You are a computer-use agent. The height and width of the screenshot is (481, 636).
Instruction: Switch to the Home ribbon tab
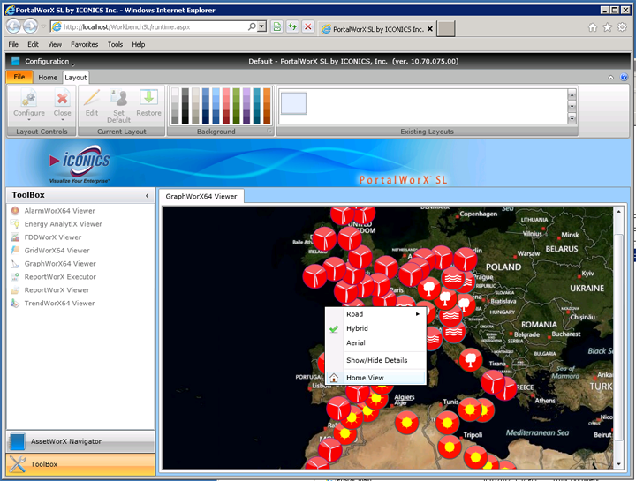tap(48, 78)
